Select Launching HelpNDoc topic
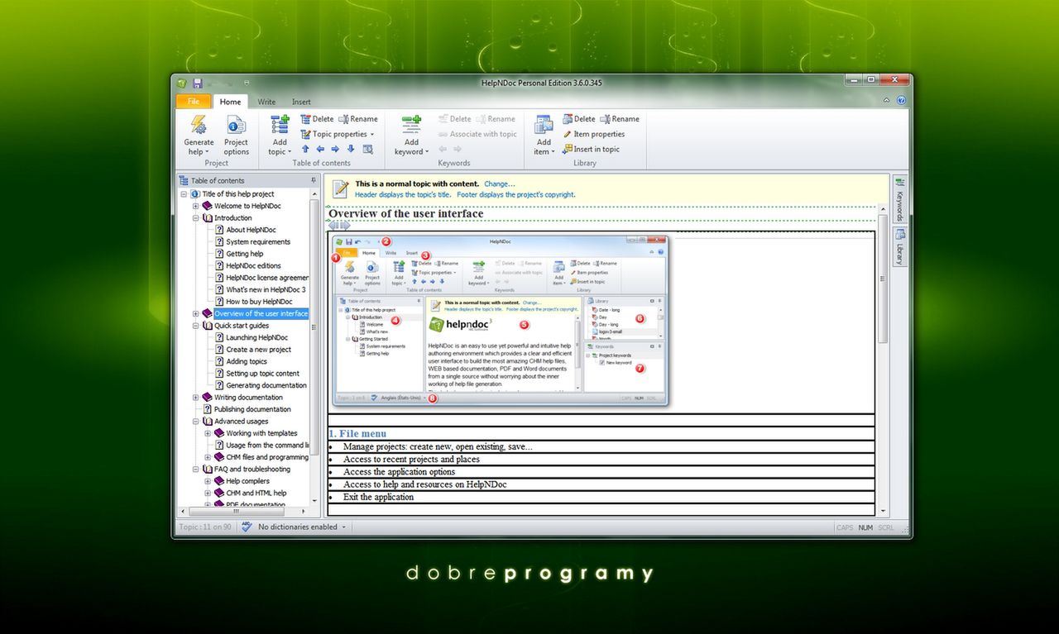The image size is (1059, 634). click(256, 337)
